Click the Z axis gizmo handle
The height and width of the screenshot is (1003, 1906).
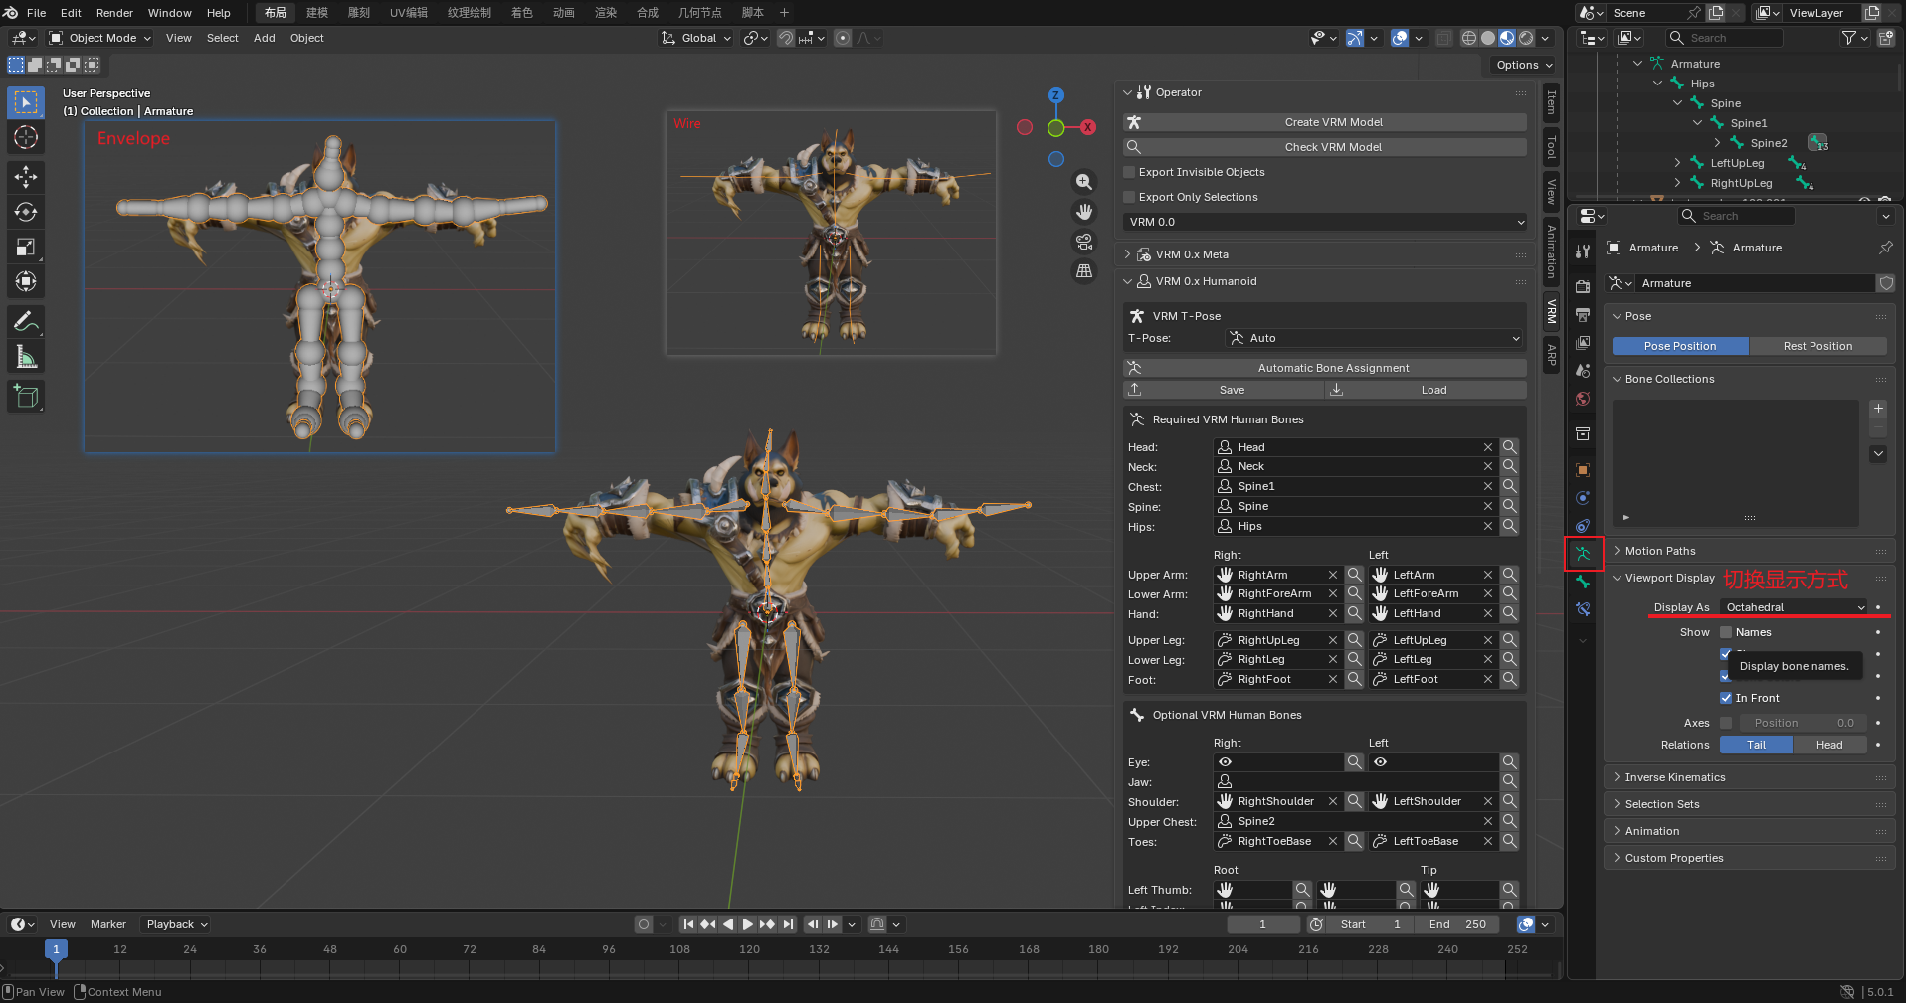(1056, 95)
